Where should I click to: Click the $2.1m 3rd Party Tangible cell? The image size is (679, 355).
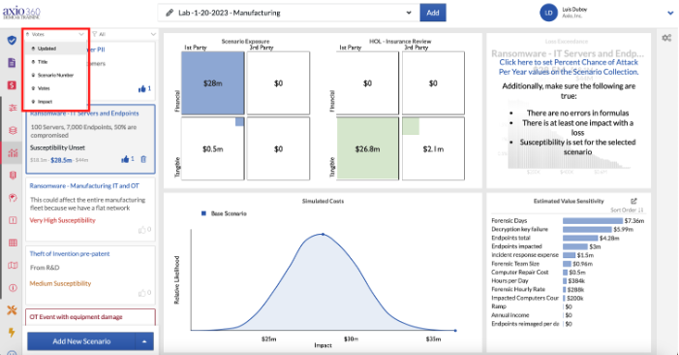pos(433,148)
